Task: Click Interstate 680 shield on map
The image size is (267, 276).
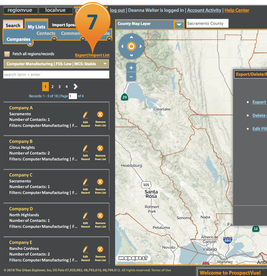Action: [x=228, y=240]
